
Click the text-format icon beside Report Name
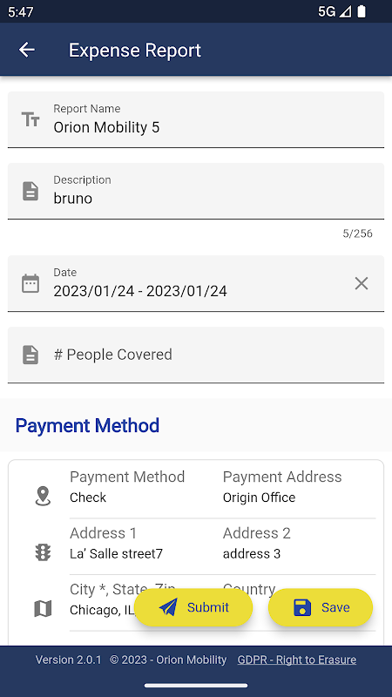30,119
